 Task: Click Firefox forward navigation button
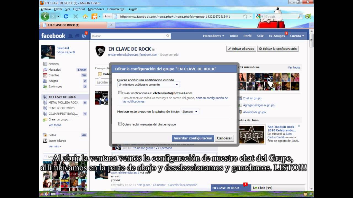coord(53,16)
